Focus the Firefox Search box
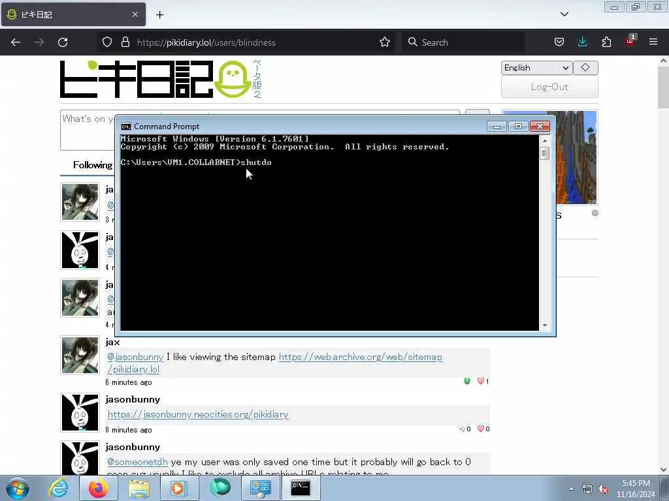This screenshot has width=669, height=501. (463, 42)
